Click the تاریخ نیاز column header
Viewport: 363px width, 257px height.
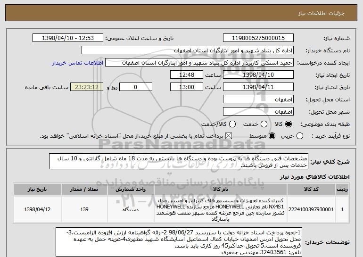click(x=37, y=190)
